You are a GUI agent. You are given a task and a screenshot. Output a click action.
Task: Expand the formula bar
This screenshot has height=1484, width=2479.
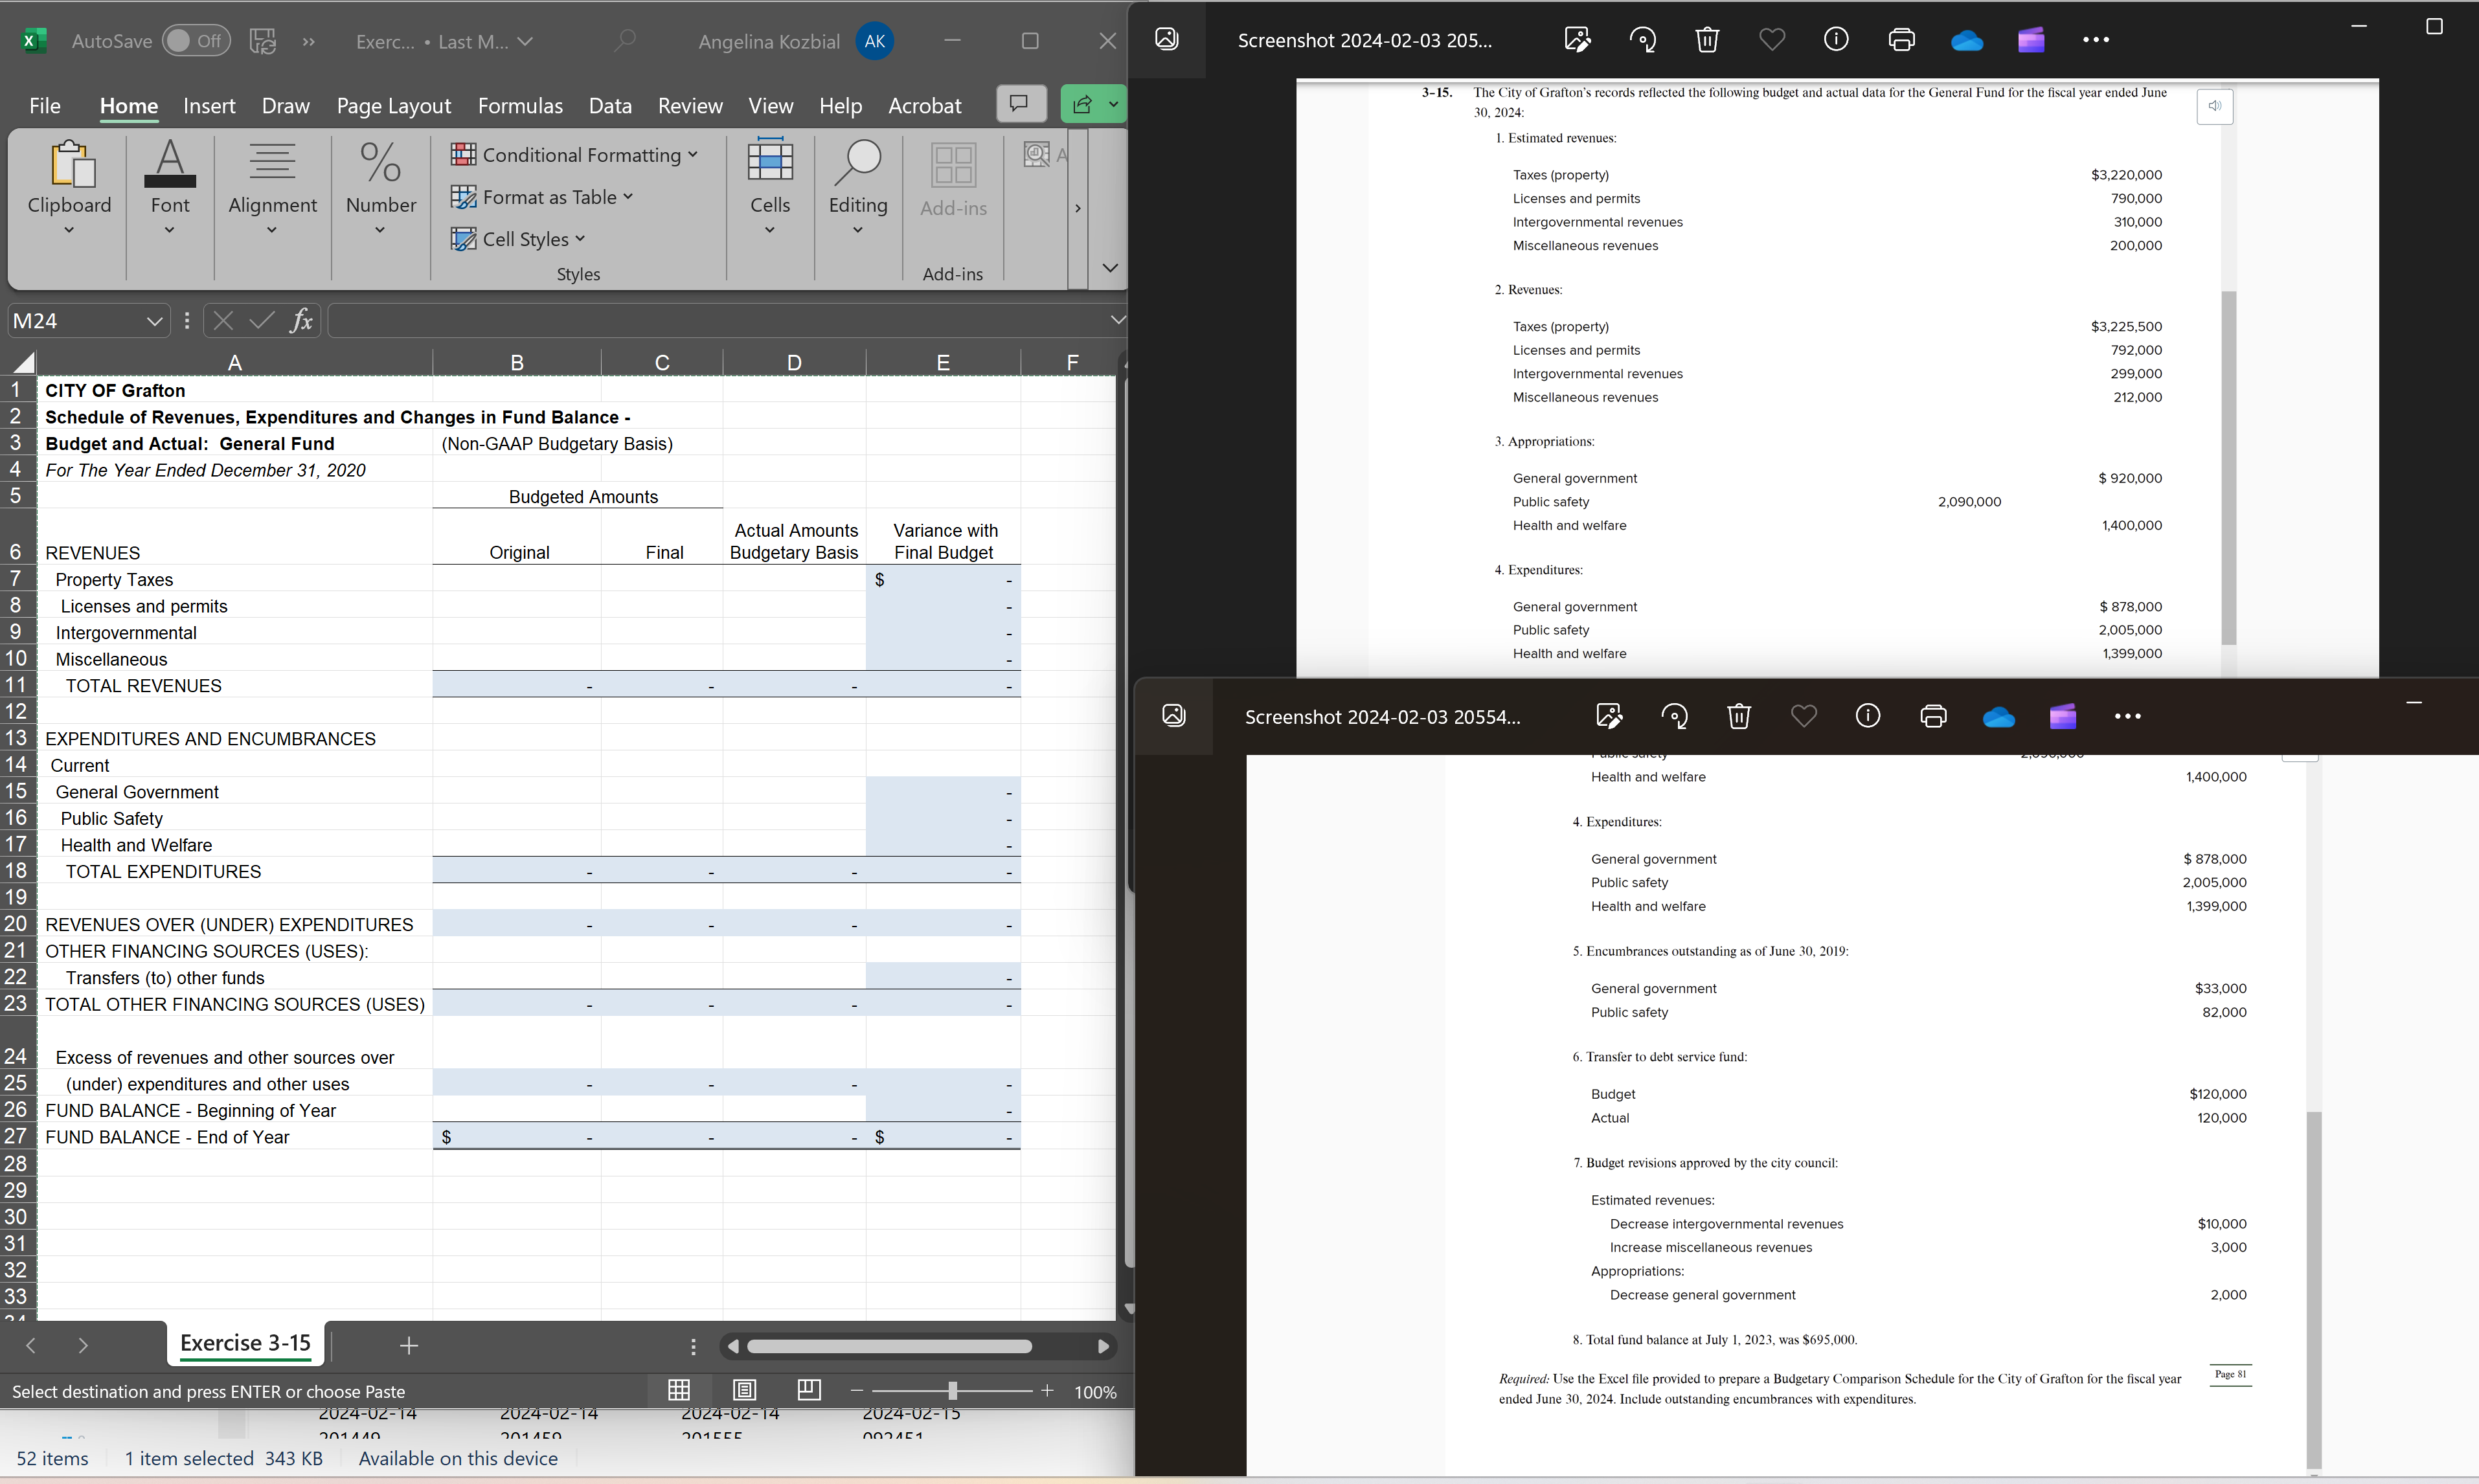pos(1117,320)
